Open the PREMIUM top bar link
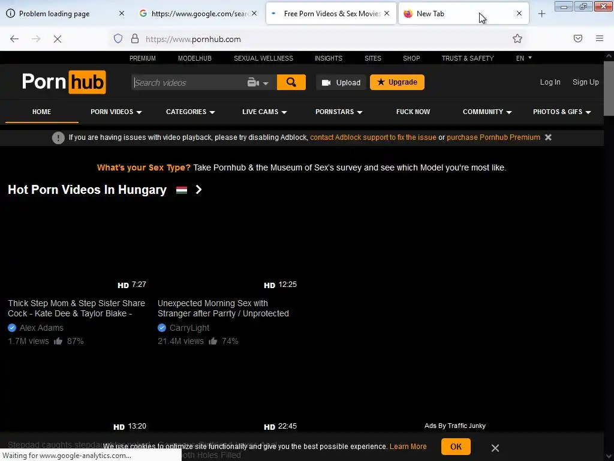 143,58
